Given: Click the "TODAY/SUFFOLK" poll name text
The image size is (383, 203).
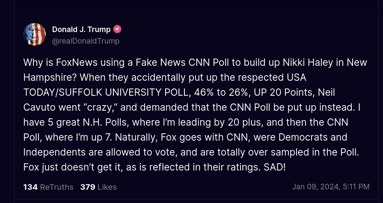Looking at the screenshot, I should (x=63, y=92).
